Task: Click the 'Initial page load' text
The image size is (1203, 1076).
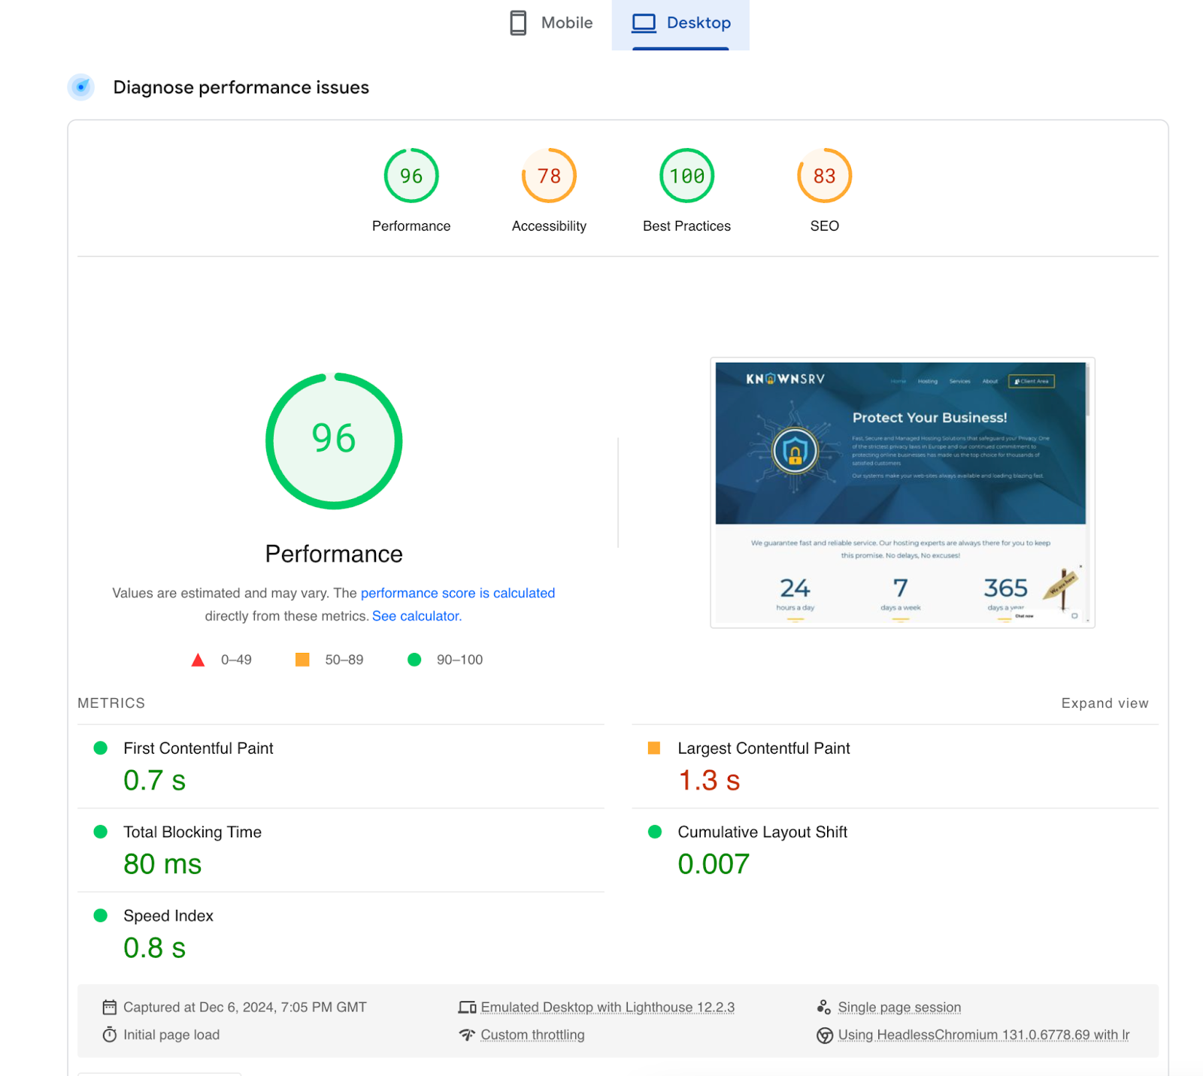Action: (171, 1035)
